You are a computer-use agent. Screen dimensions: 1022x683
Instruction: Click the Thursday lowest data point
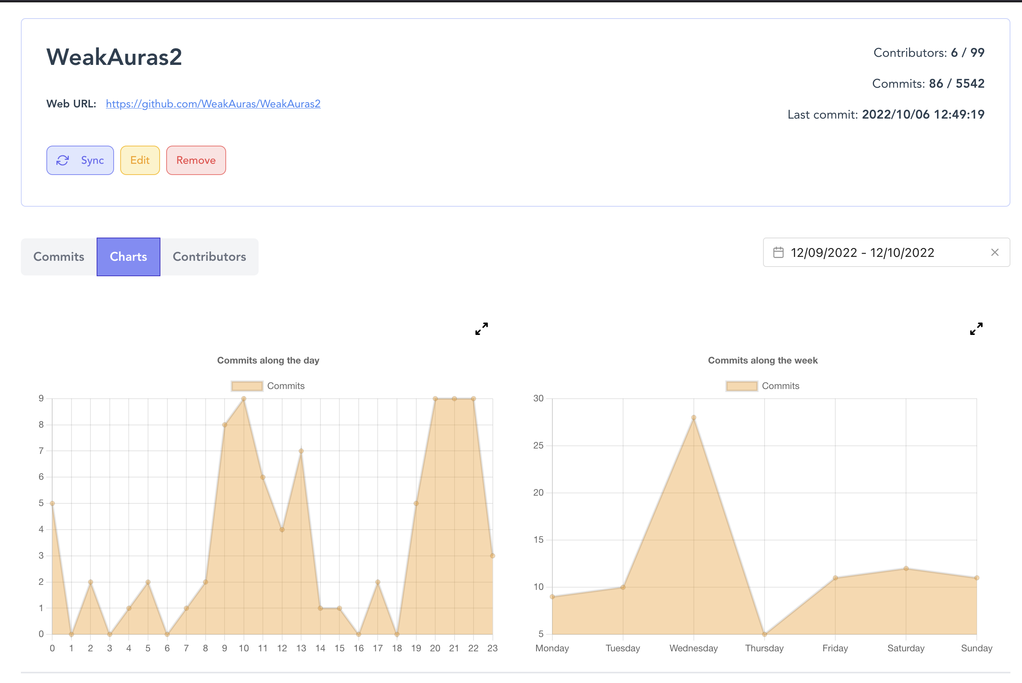click(764, 634)
